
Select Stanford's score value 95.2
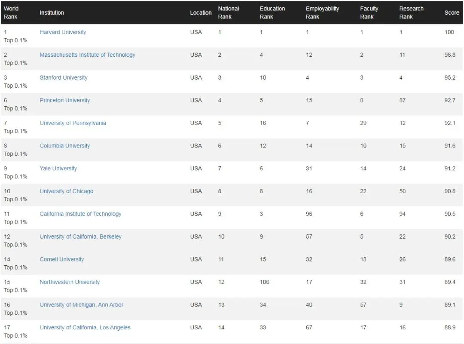click(450, 78)
